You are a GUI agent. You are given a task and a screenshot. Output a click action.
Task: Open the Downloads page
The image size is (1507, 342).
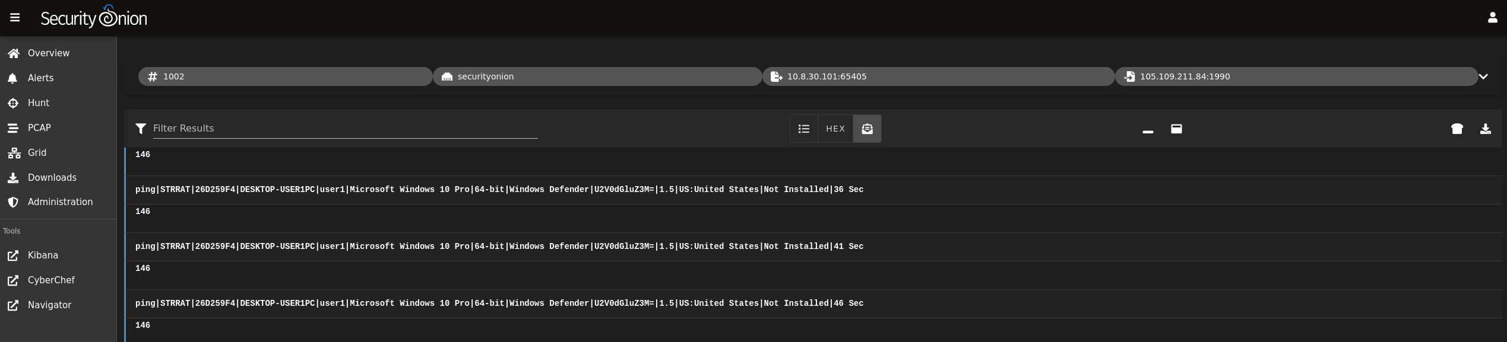(58, 178)
